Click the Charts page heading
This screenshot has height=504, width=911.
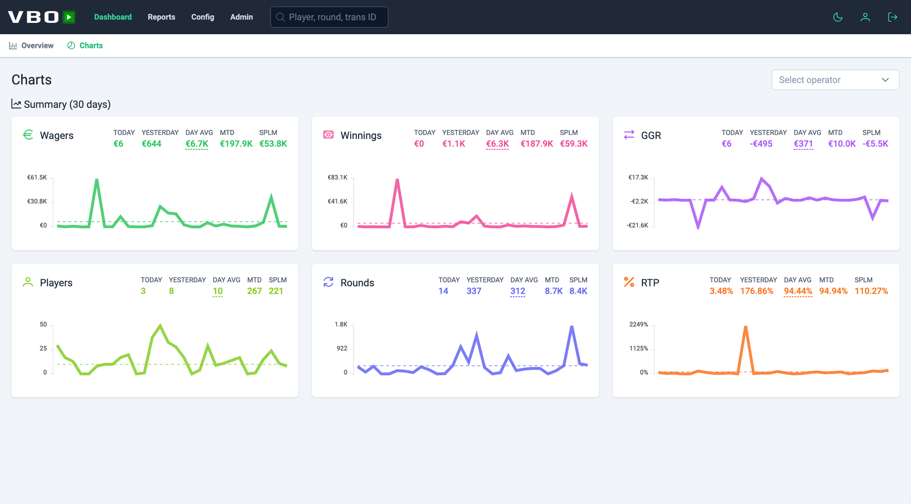point(32,80)
